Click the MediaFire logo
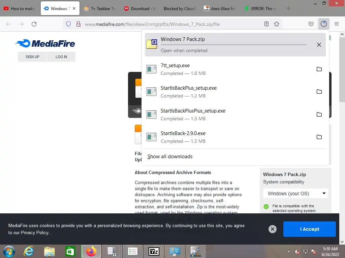 tap(45, 43)
